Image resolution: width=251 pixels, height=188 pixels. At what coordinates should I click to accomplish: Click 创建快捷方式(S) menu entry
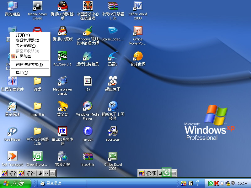[29, 65]
